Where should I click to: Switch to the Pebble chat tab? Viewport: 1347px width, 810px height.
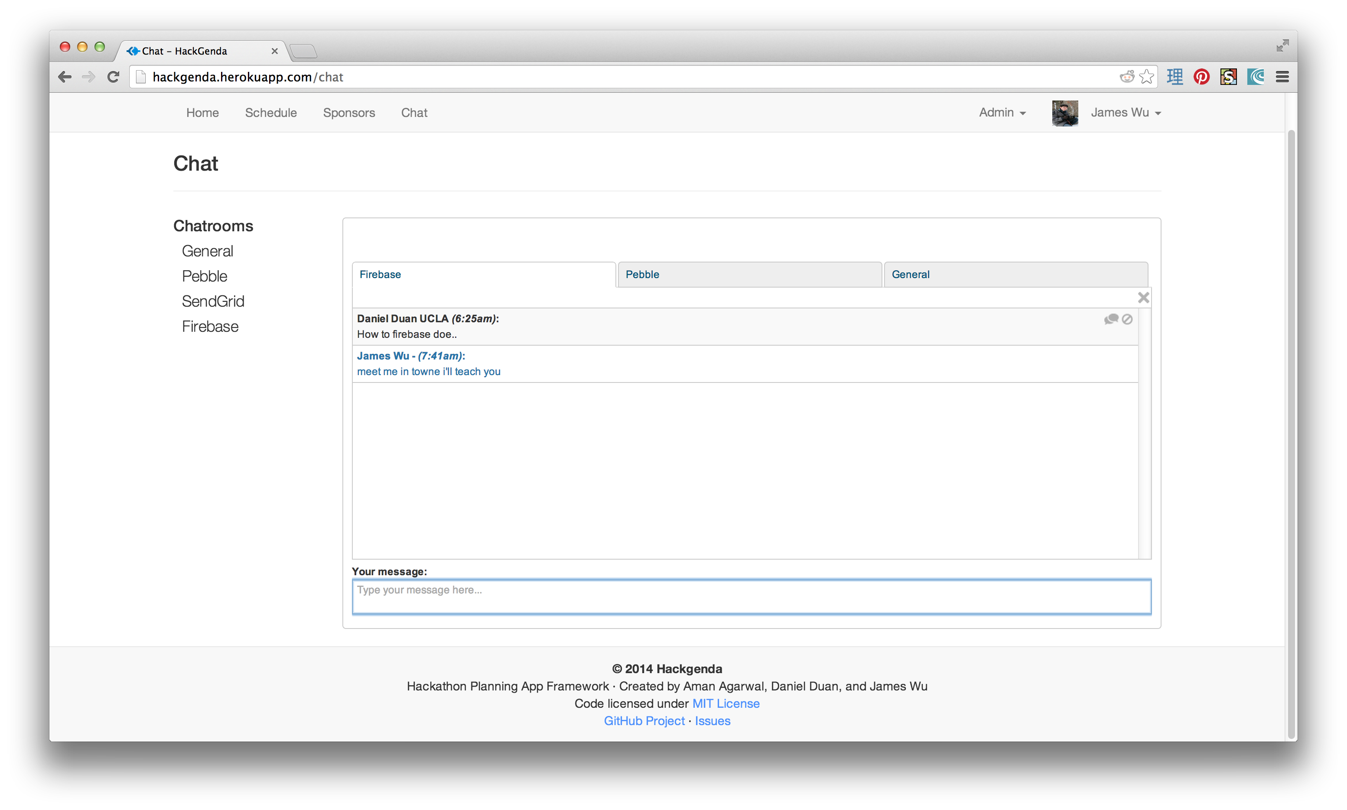(750, 275)
